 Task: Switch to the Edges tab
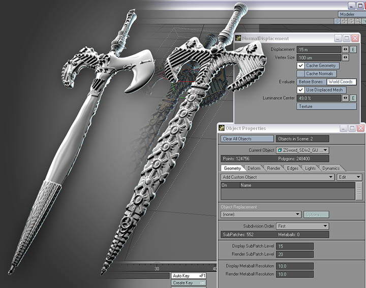292,168
